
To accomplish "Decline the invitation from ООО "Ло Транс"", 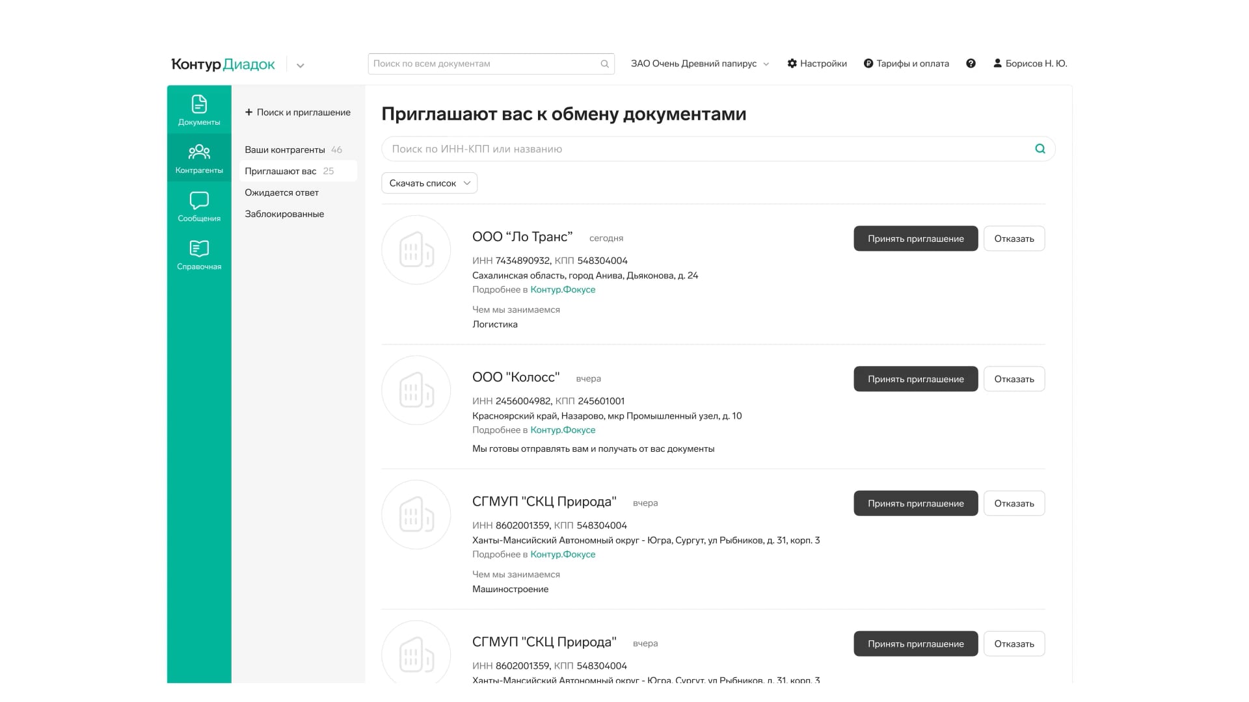I will point(1014,239).
